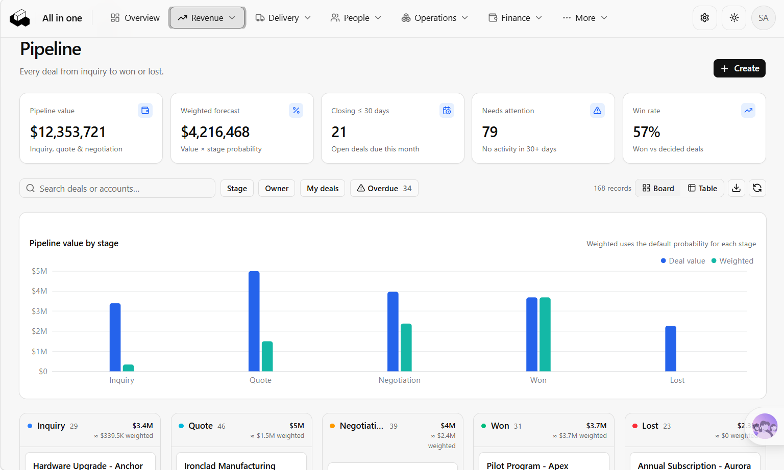Screen dimensions: 784x470
Task: Go to the Overview page
Action: pyautogui.click(x=135, y=18)
